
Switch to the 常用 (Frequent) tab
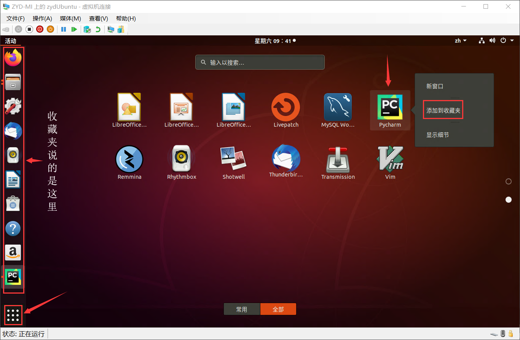tap(242, 309)
